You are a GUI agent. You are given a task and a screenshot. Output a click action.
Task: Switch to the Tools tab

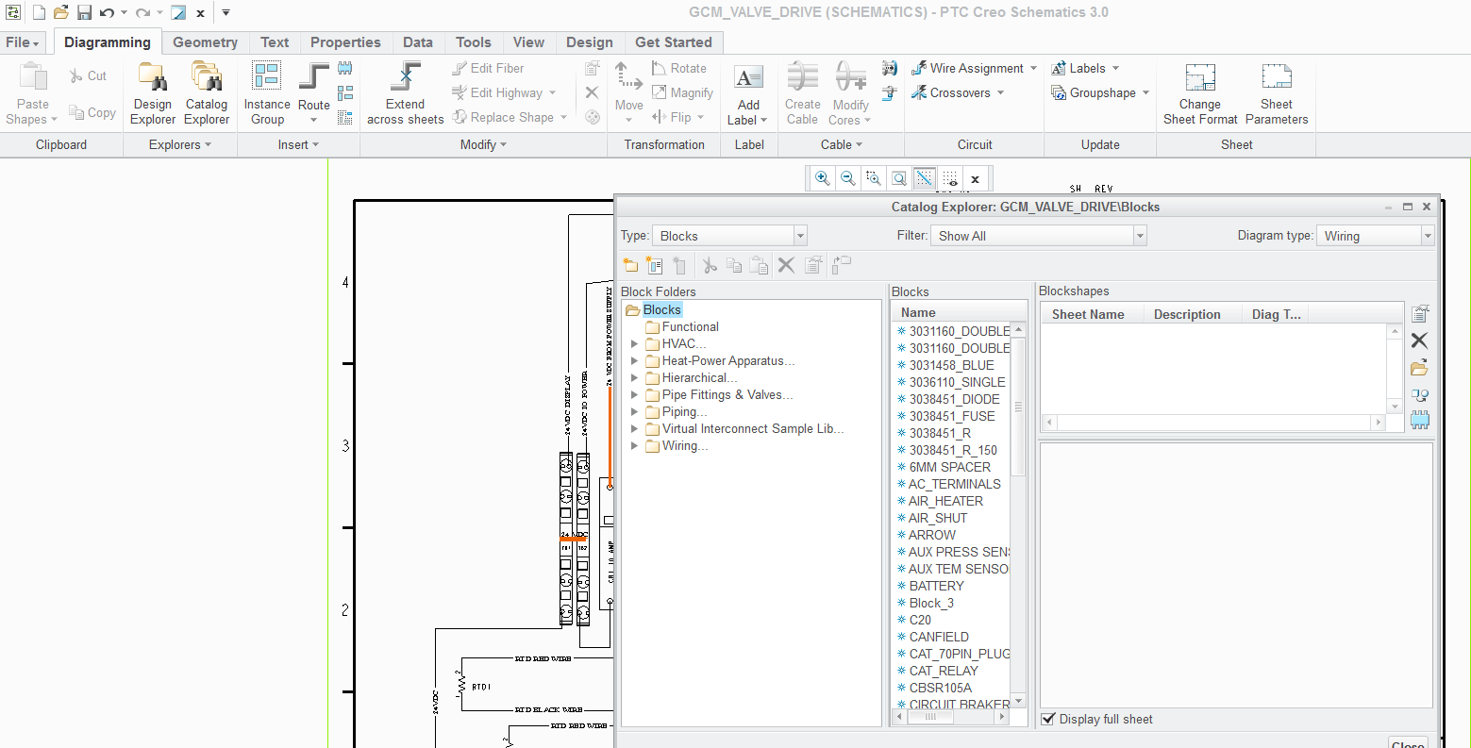(x=474, y=42)
